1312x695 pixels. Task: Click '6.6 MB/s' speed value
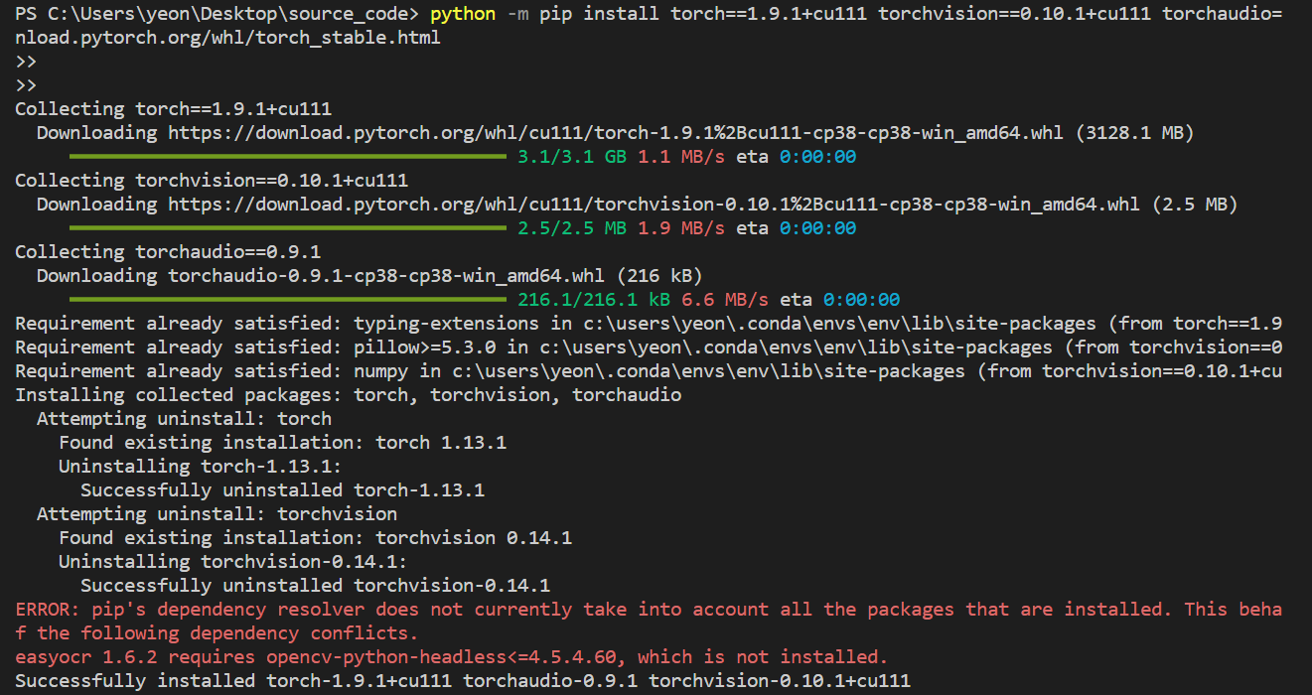tap(725, 300)
